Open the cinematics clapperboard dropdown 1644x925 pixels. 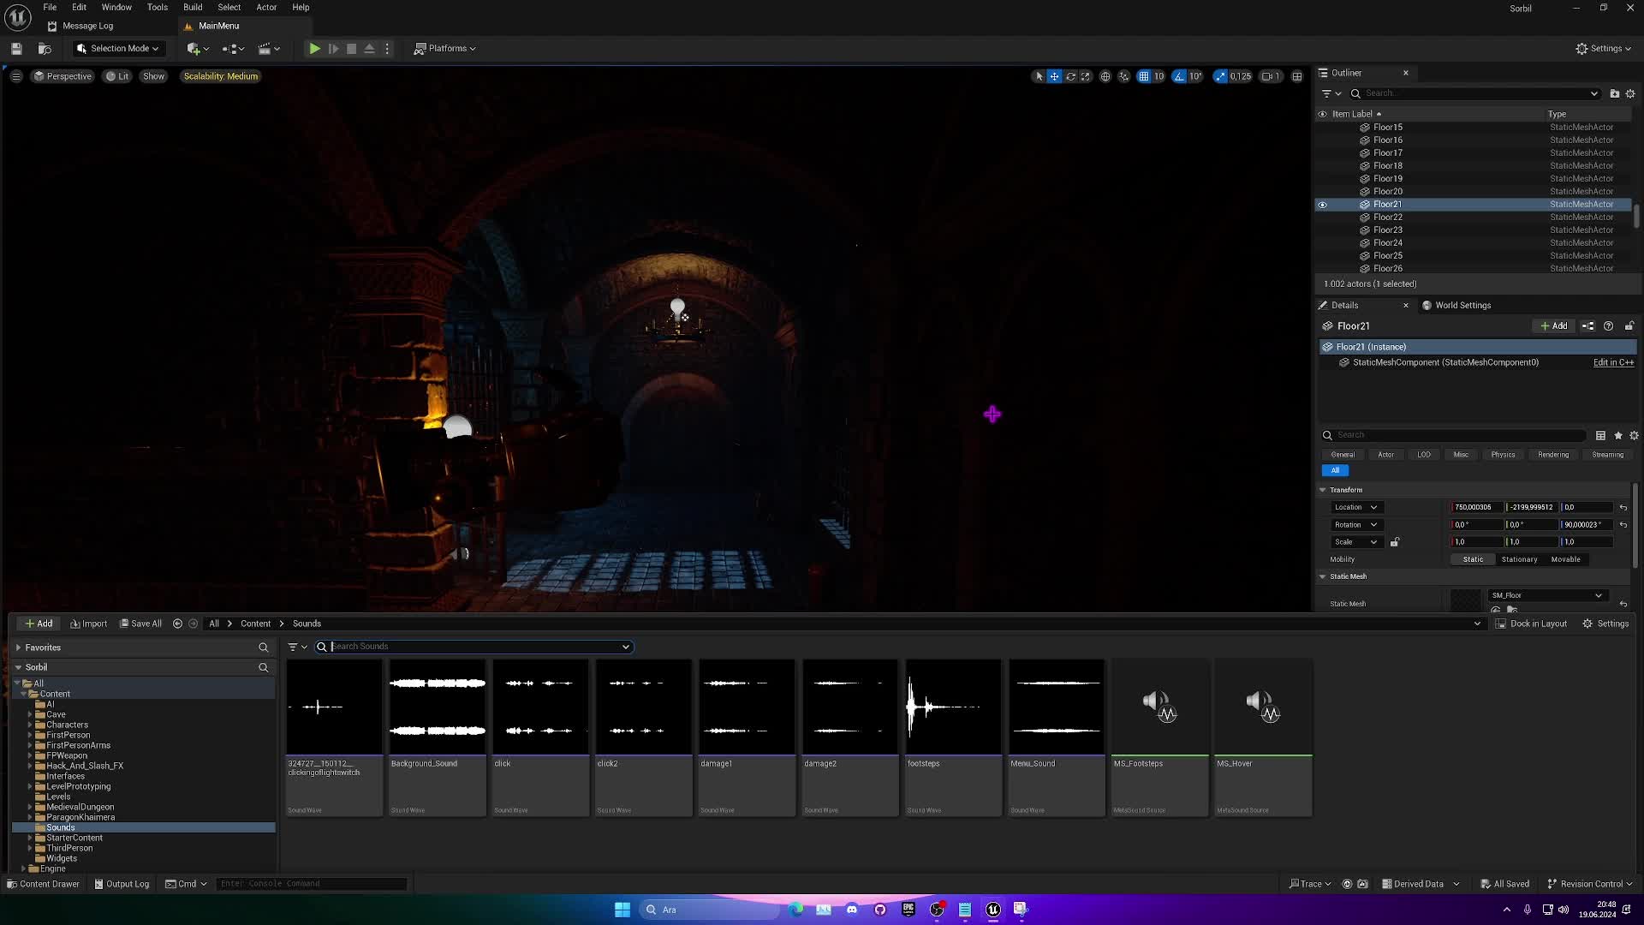(269, 49)
